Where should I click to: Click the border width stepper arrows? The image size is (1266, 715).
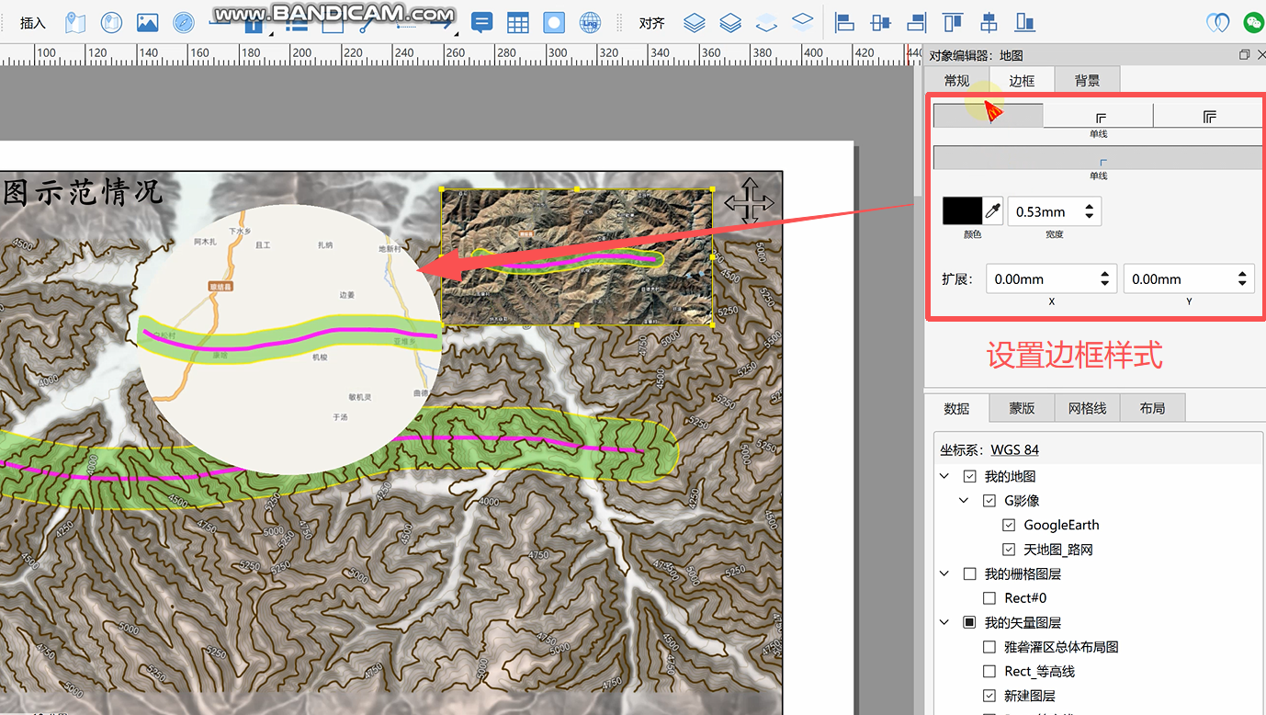point(1090,211)
